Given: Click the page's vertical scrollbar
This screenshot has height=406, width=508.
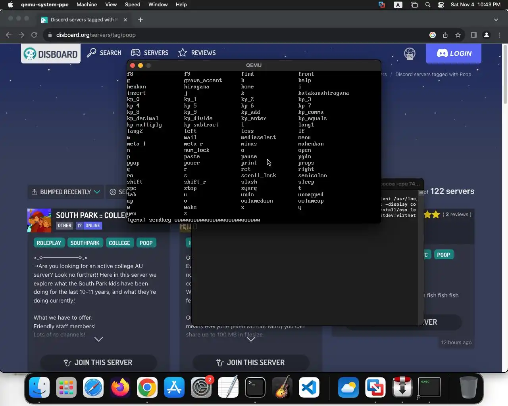Looking at the screenshot, I should click(x=505, y=75).
